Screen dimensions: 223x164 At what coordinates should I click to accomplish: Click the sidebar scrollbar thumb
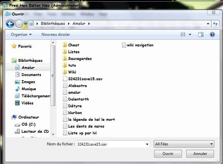pos(53,76)
